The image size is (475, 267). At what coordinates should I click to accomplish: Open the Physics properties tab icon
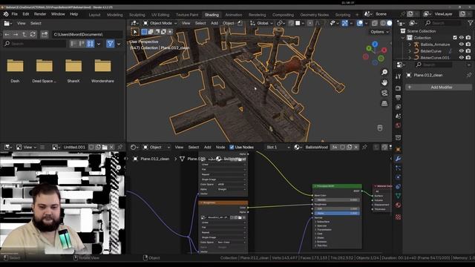click(398, 177)
